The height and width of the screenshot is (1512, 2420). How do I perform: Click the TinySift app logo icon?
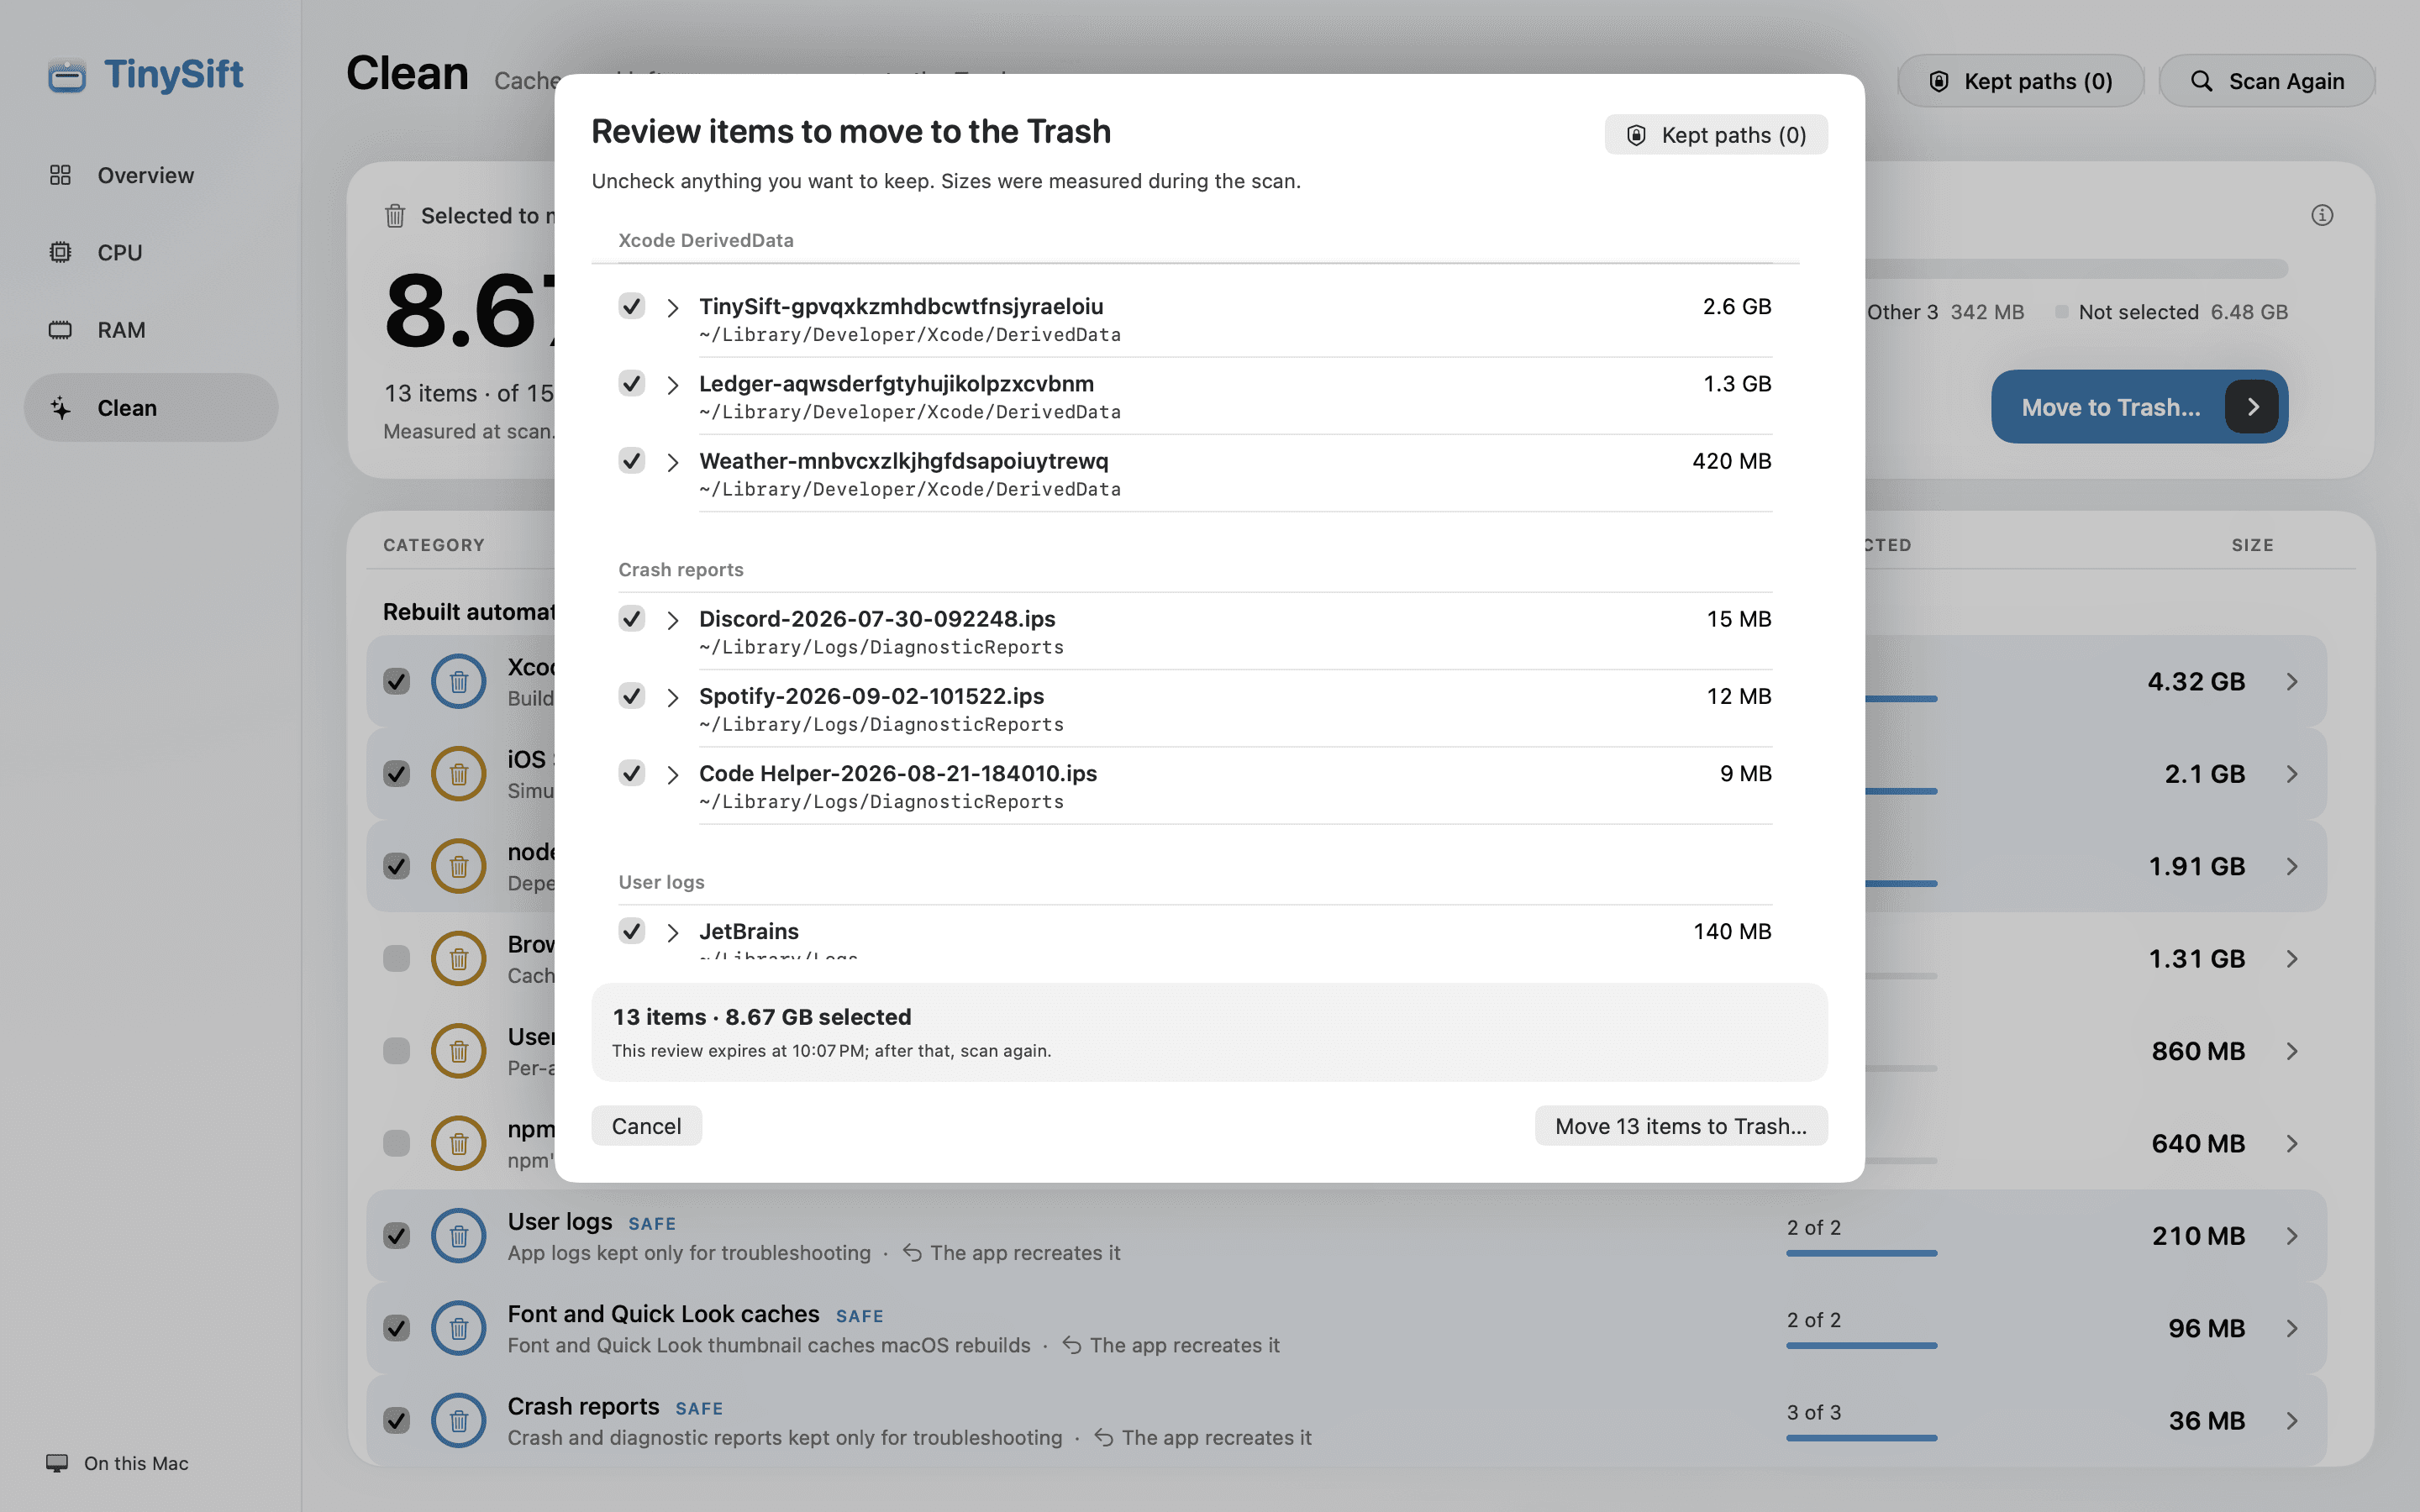coord(67,76)
